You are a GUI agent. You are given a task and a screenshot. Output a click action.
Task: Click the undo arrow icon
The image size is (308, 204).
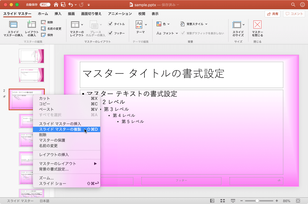coord(70,5)
